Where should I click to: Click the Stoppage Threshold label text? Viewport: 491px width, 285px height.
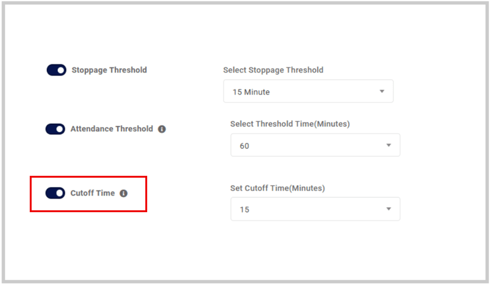(x=109, y=70)
